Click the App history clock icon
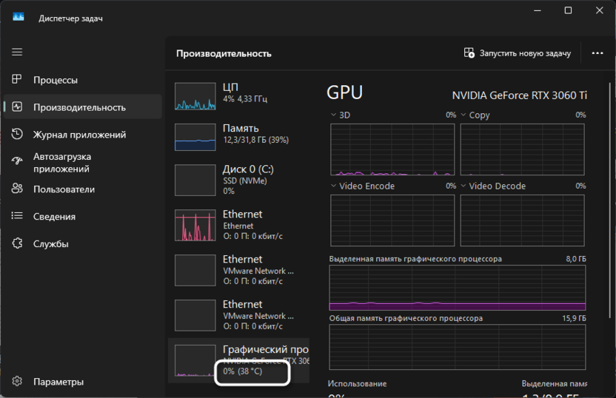This screenshot has height=398, width=616. (17, 135)
